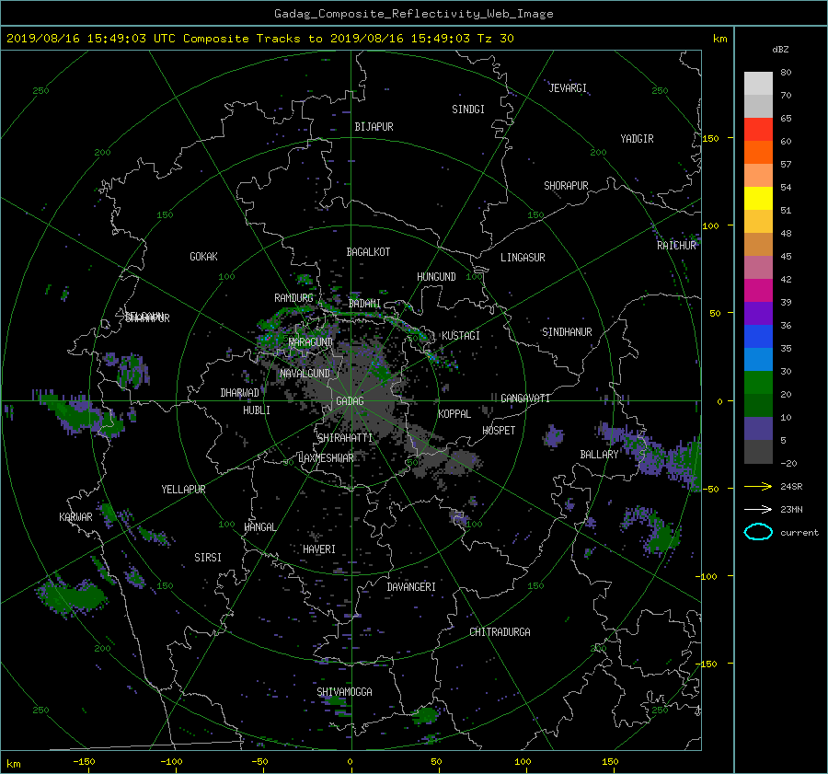Click the GADAG radar center label
This screenshot has width=828, height=774.
click(x=350, y=401)
